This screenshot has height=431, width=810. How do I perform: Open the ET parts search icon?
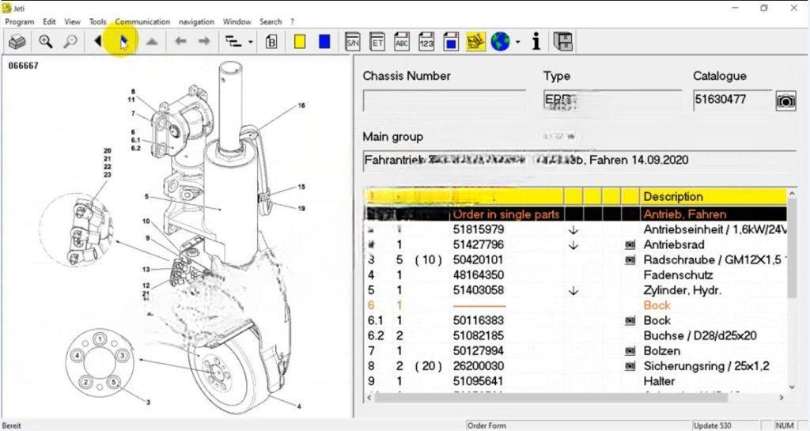[x=377, y=42]
